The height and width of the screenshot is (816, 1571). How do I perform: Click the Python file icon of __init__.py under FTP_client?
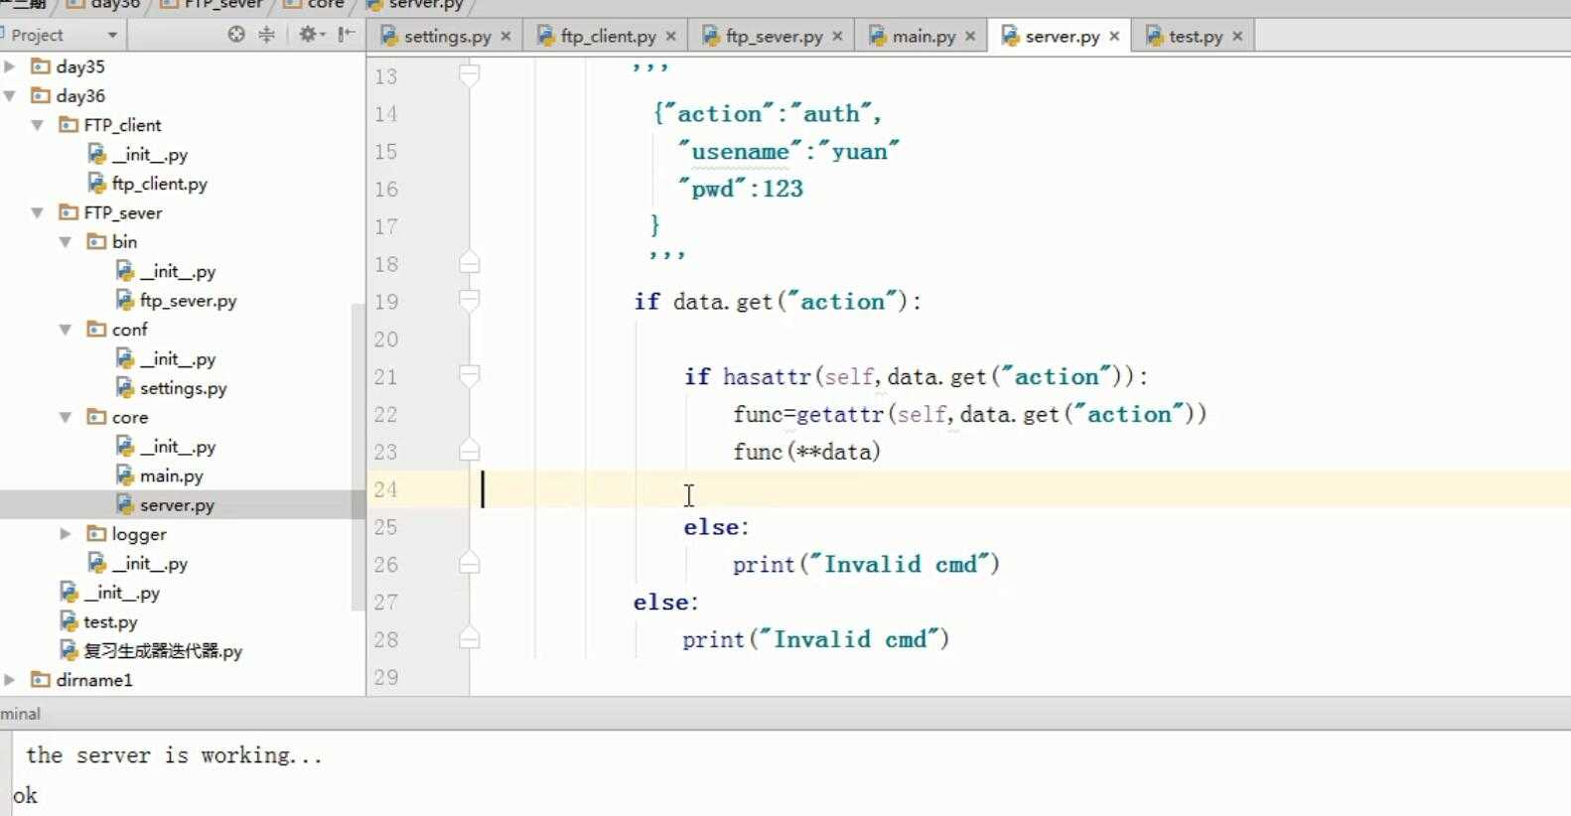(x=97, y=154)
